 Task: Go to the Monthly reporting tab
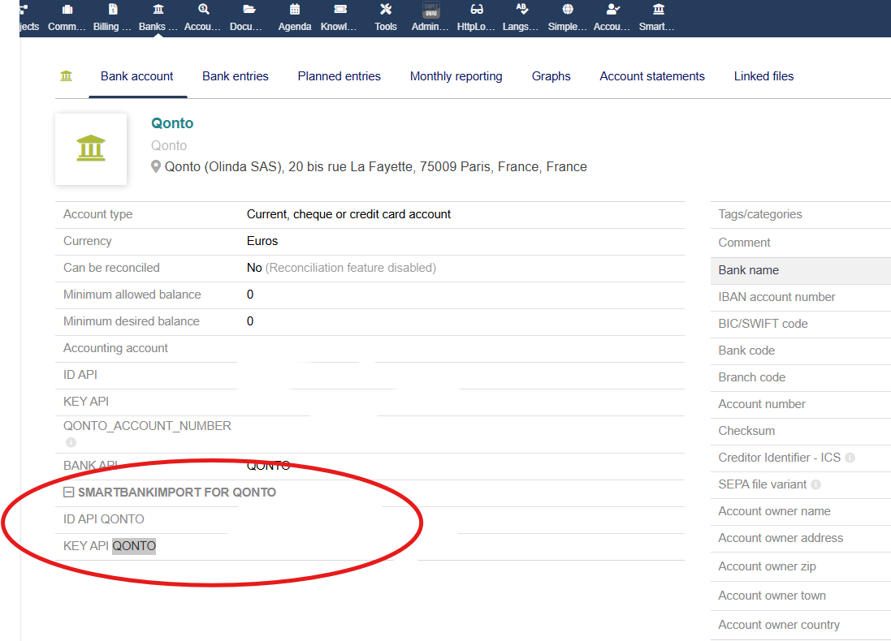point(456,76)
